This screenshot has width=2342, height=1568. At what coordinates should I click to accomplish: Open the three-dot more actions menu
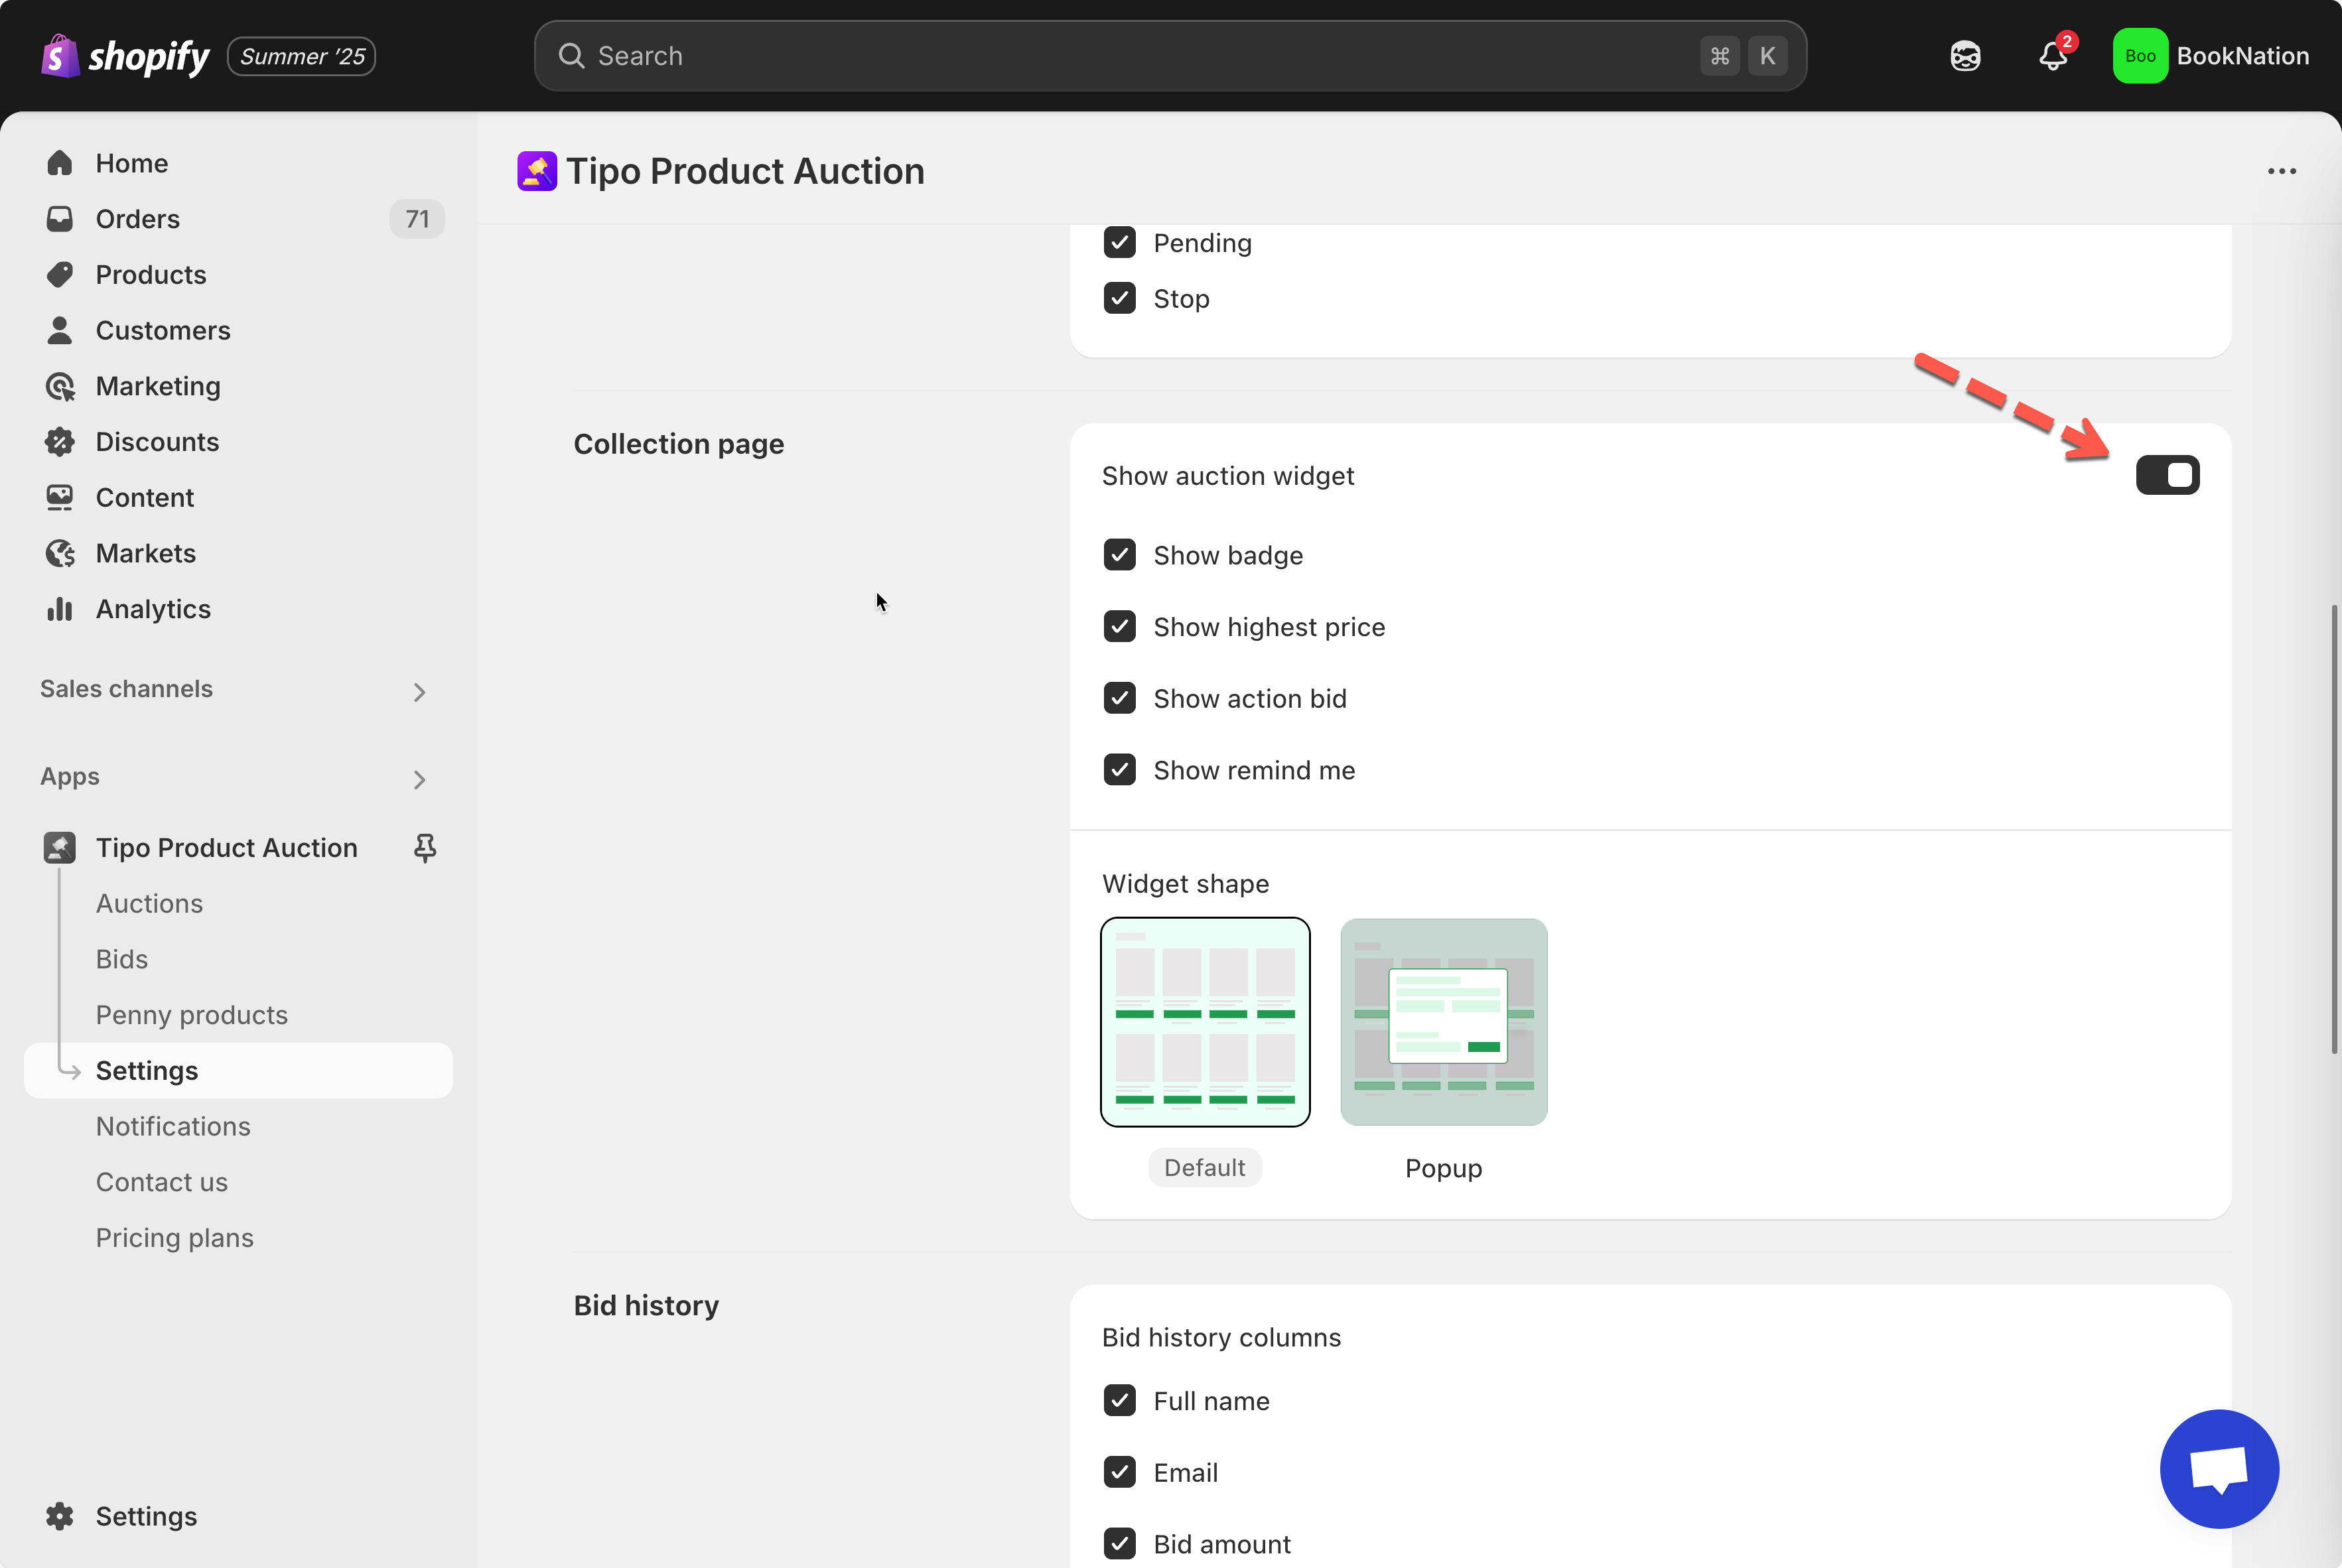pos(2281,171)
